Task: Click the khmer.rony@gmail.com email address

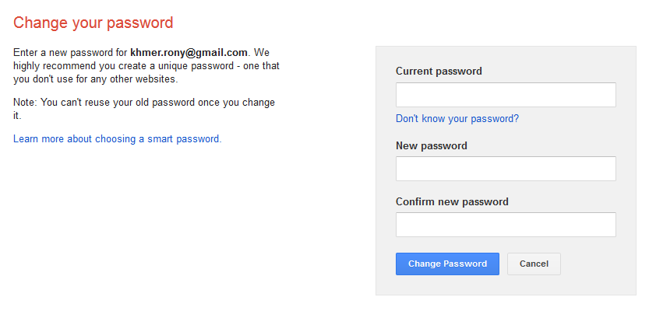Action: click(x=189, y=53)
